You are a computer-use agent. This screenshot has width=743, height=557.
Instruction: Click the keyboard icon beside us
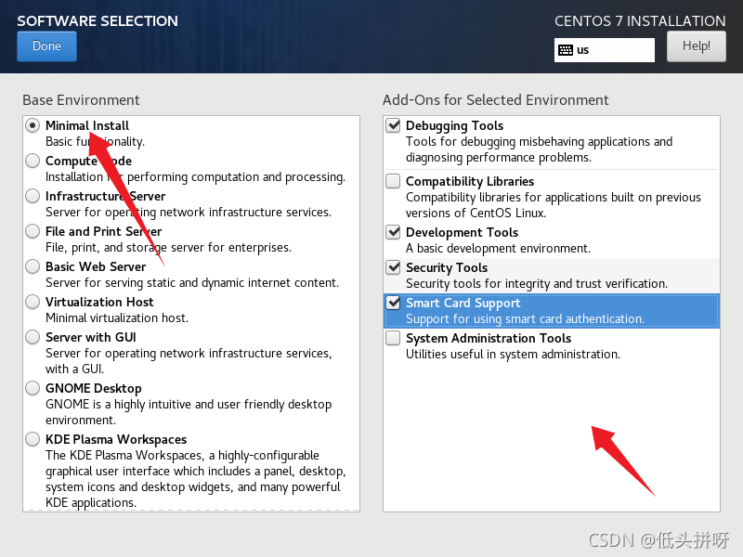coord(566,50)
